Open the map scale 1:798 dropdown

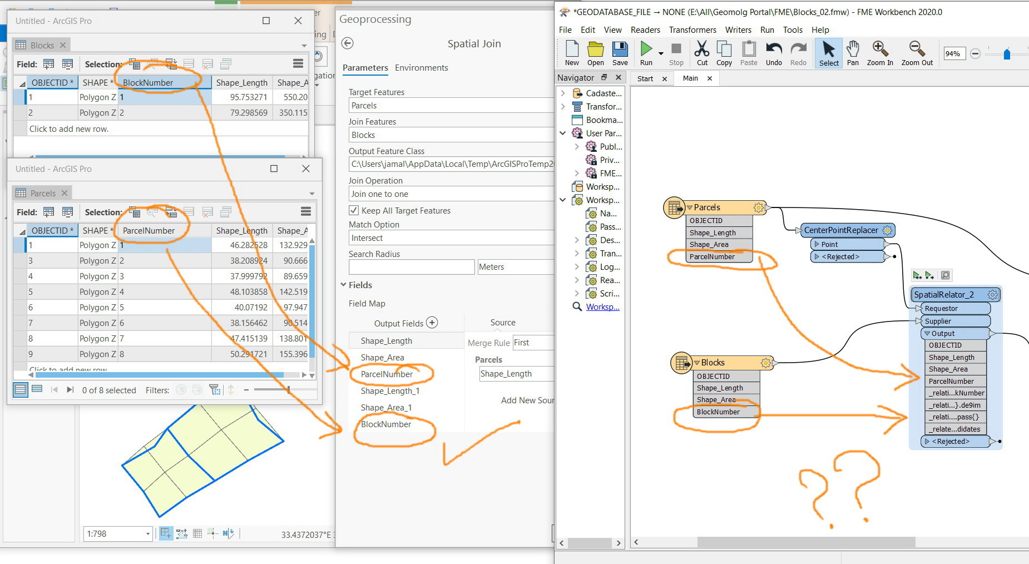148,534
